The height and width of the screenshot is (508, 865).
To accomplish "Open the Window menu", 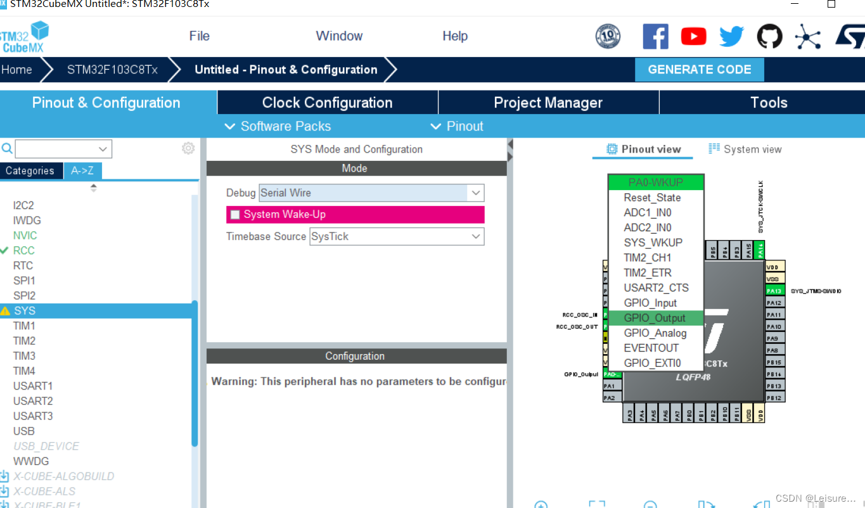I will [x=339, y=36].
